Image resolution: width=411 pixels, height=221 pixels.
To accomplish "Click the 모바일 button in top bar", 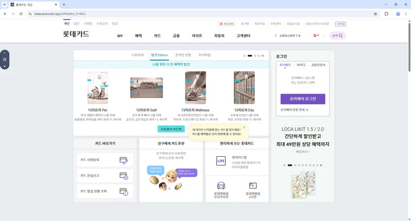I will pyautogui.click(x=341, y=24).
